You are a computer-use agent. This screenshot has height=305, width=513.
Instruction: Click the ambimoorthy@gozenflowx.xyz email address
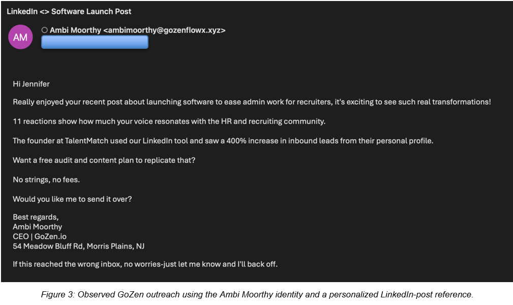coord(164,30)
